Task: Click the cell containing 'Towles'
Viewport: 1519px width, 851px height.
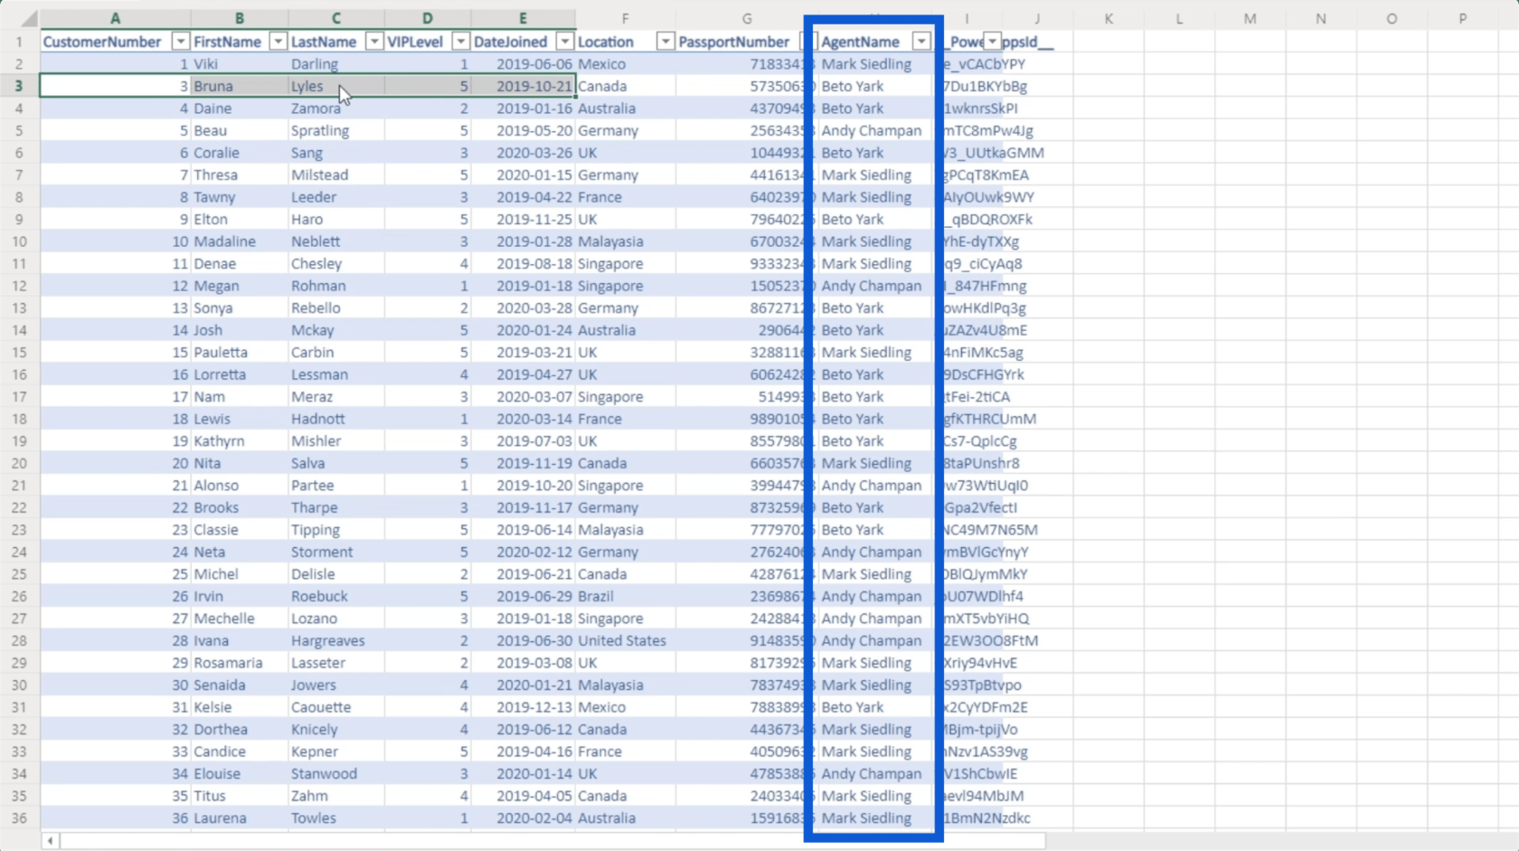Action: (336, 818)
